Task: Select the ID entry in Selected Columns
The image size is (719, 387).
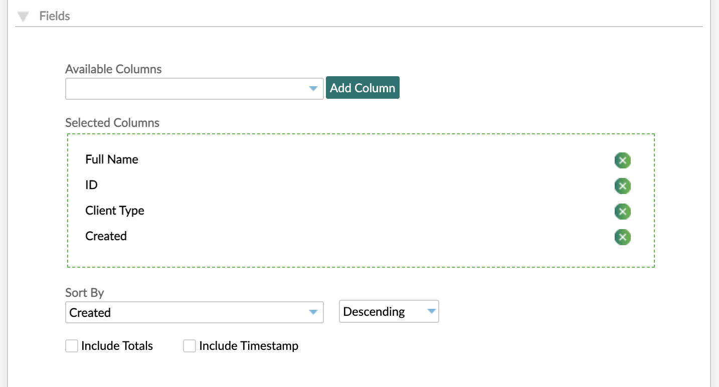Action: pos(91,185)
